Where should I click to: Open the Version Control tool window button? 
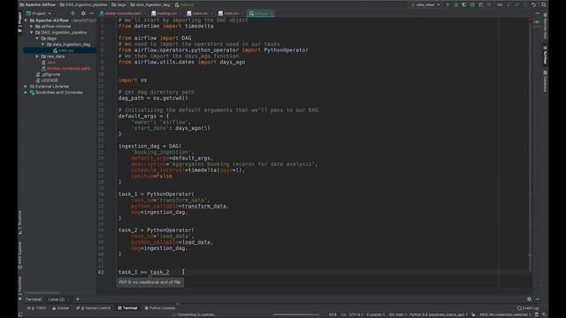(x=94, y=308)
